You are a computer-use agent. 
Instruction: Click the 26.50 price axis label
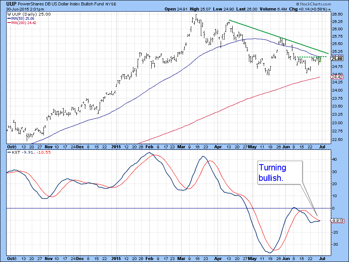337,14
